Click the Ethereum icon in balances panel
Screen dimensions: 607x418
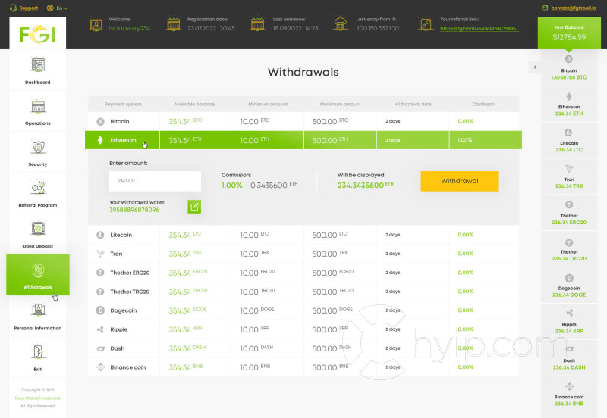pos(568,97)
